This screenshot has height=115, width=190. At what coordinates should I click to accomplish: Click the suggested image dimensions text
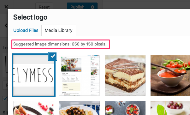(60, 44)
